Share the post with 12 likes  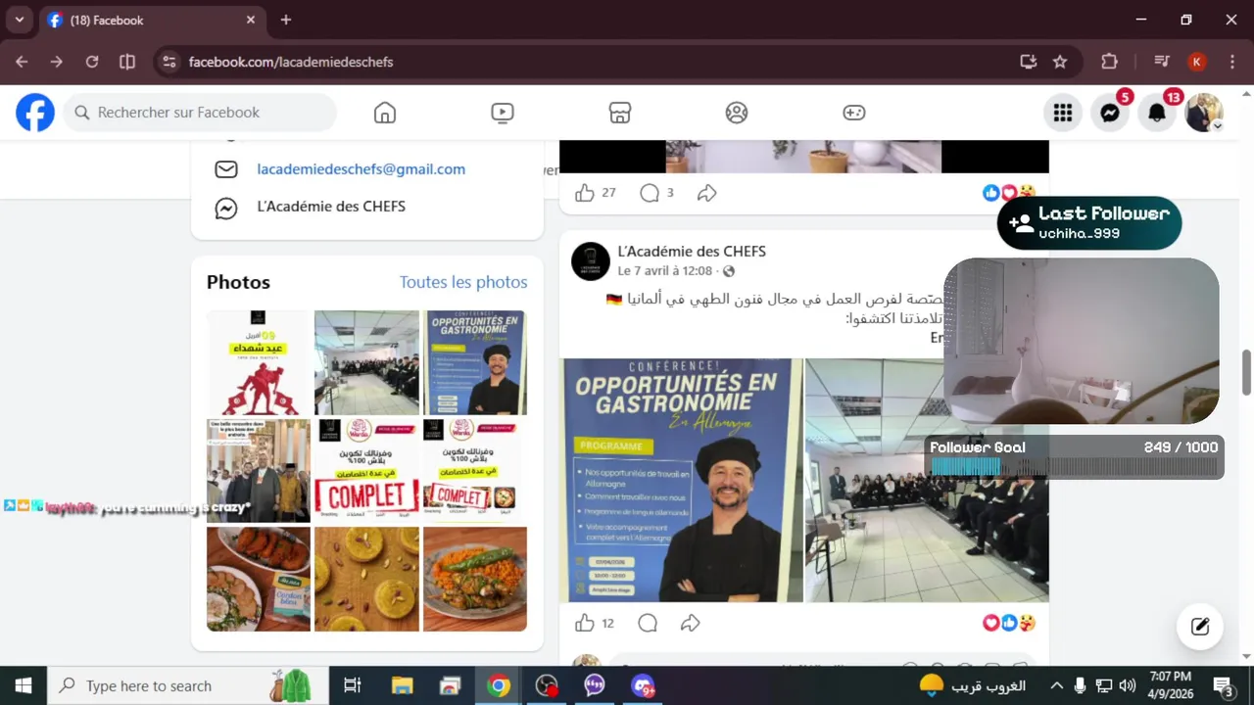(690, 623)
